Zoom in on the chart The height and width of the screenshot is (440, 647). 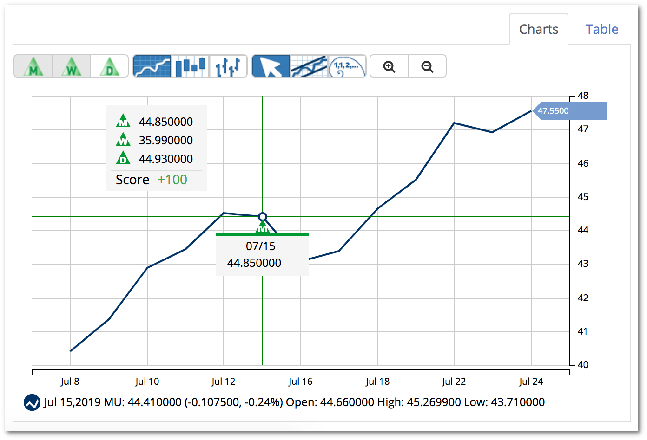[389, 66]
